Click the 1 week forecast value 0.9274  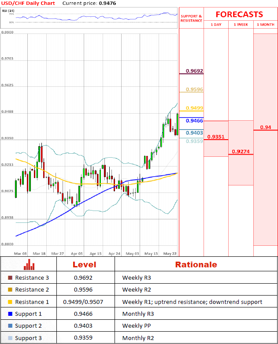241,152
